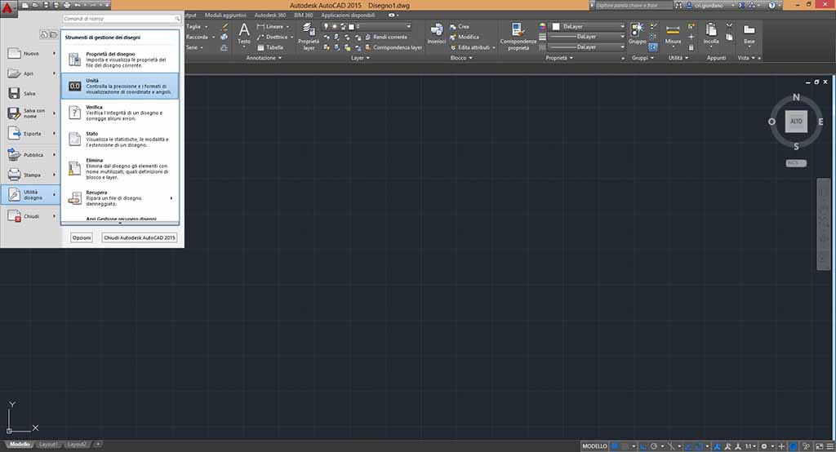
Task: Select Pubblica in the application menu
Action: pos(31,154)
